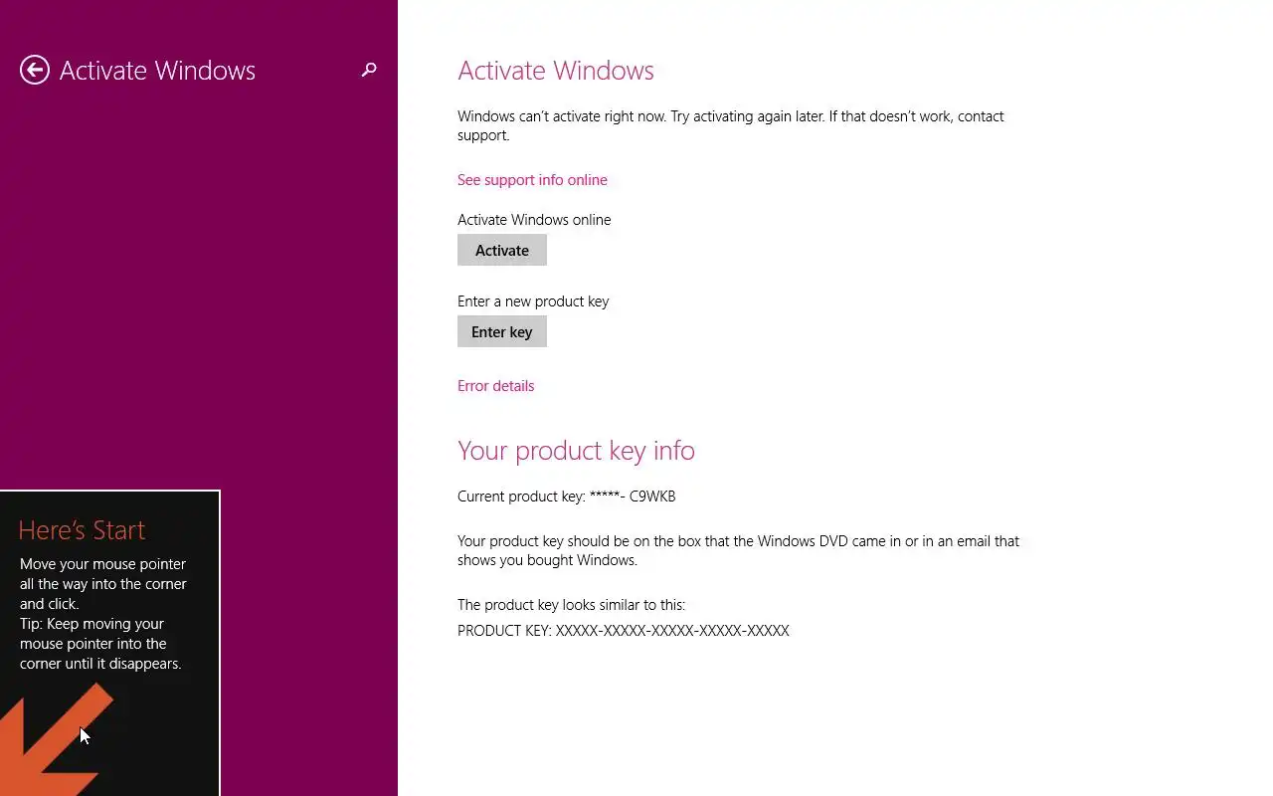Open the See support info online link
The image size is (1273, 796).
coord(532,180)
